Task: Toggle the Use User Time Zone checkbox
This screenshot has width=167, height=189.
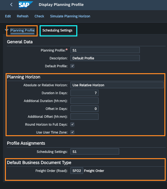Action: (x=72, y=132)
